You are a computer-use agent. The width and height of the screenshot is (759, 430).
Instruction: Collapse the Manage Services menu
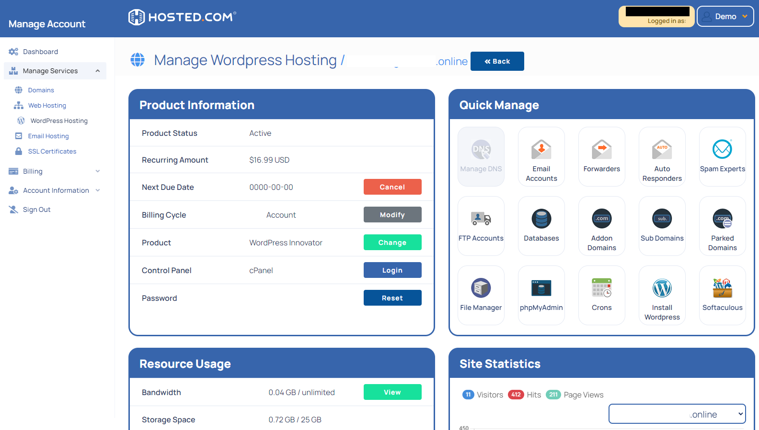(x=98, y=71)
